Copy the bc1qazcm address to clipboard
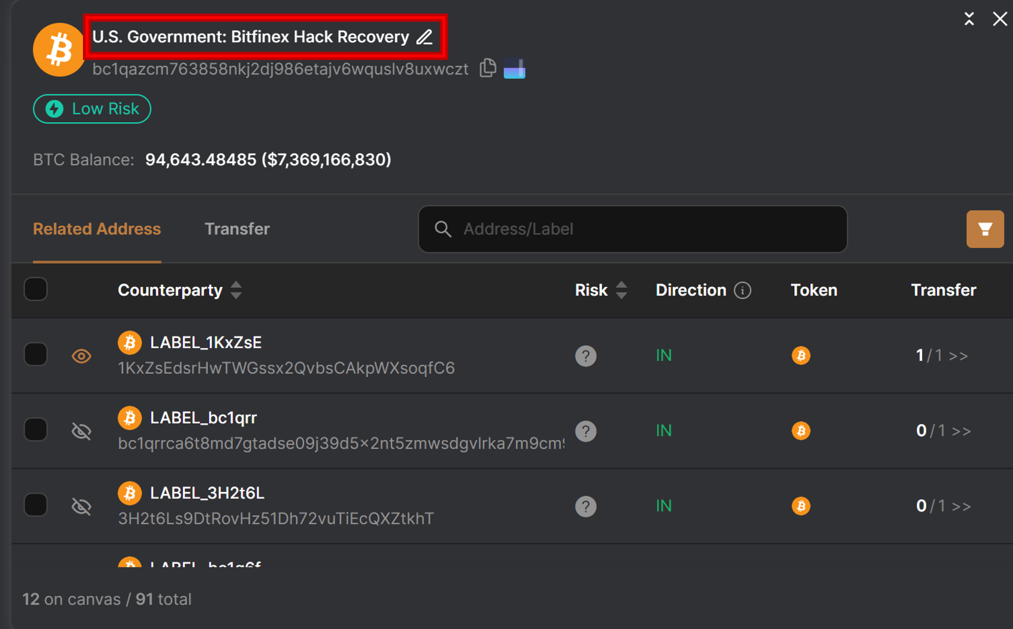1013x629 pixels. (x=488, y=68)
